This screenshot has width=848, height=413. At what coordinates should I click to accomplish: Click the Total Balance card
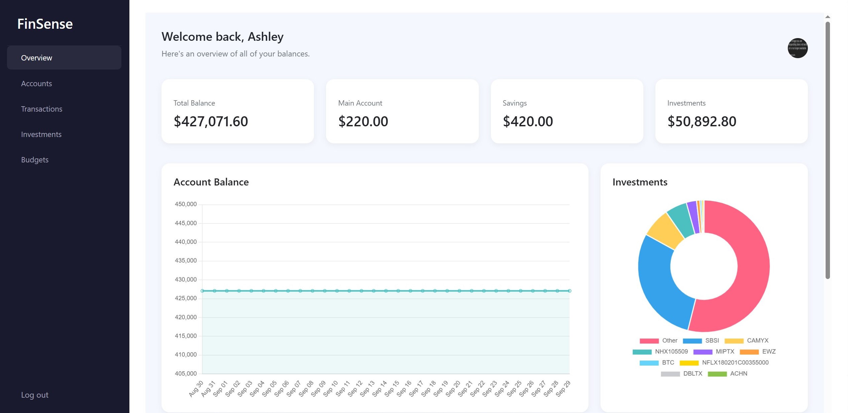[237, 111]
